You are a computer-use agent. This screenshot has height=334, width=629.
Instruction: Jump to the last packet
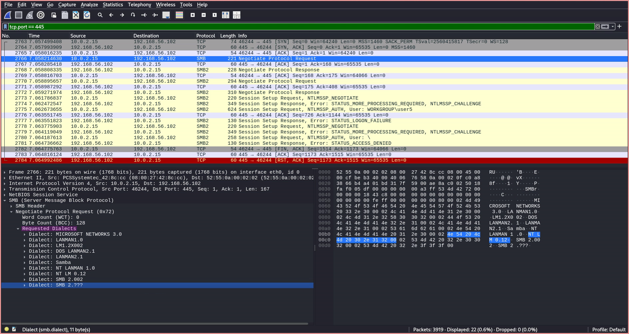coord(155,15)
